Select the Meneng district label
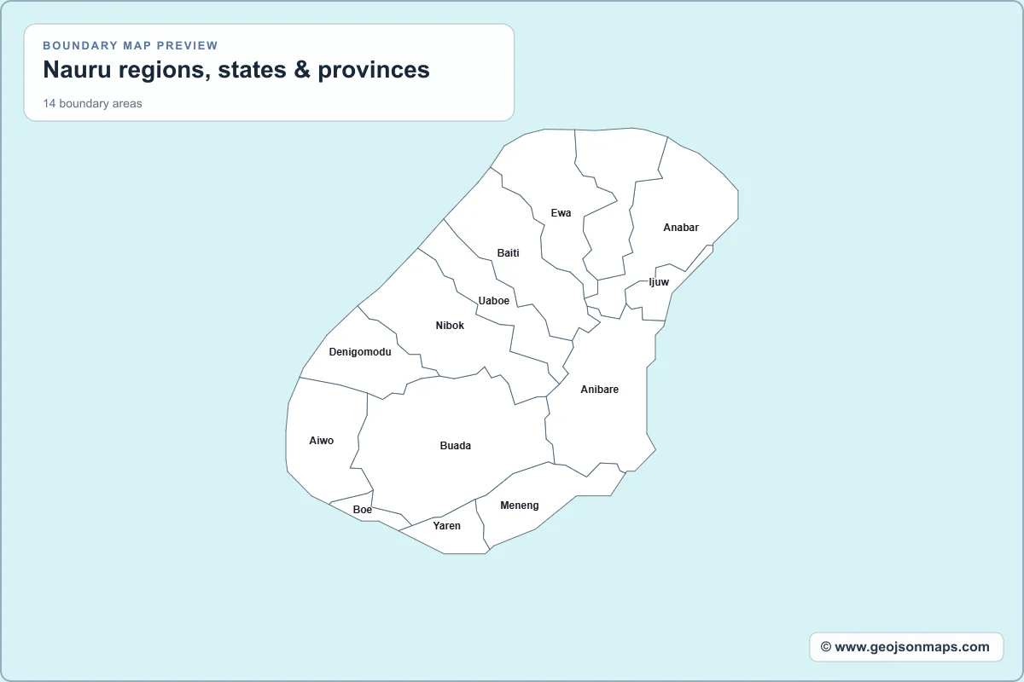The width and height of the screenshot is (1024, 682). click(520, 506)
